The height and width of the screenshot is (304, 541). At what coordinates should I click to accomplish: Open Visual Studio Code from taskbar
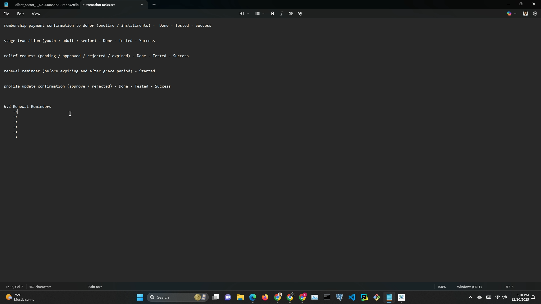click(352, 298)
